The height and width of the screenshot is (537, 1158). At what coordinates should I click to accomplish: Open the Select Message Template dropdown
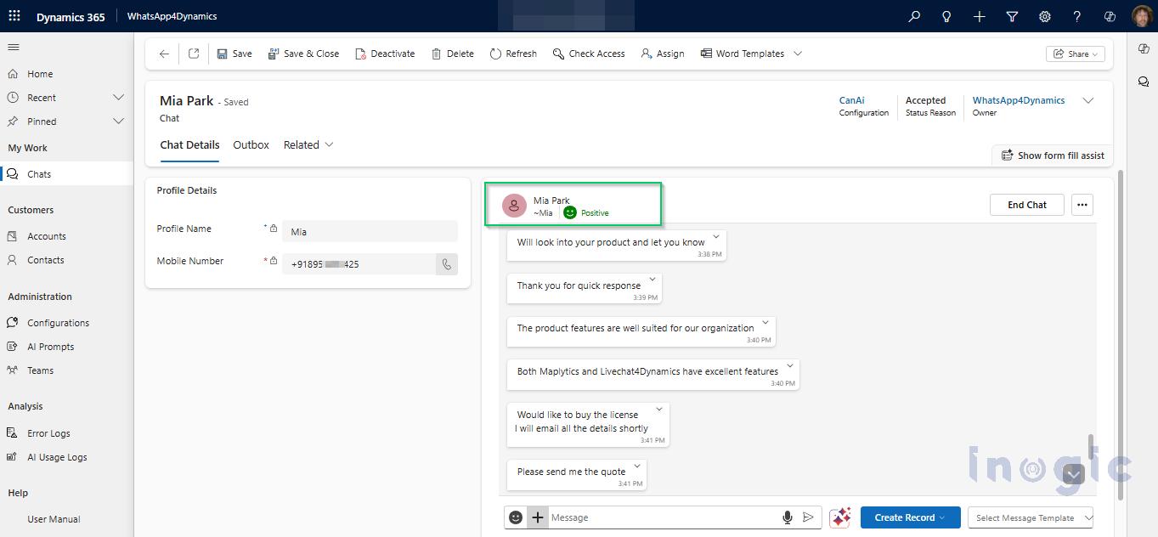tap(1031, 517)
